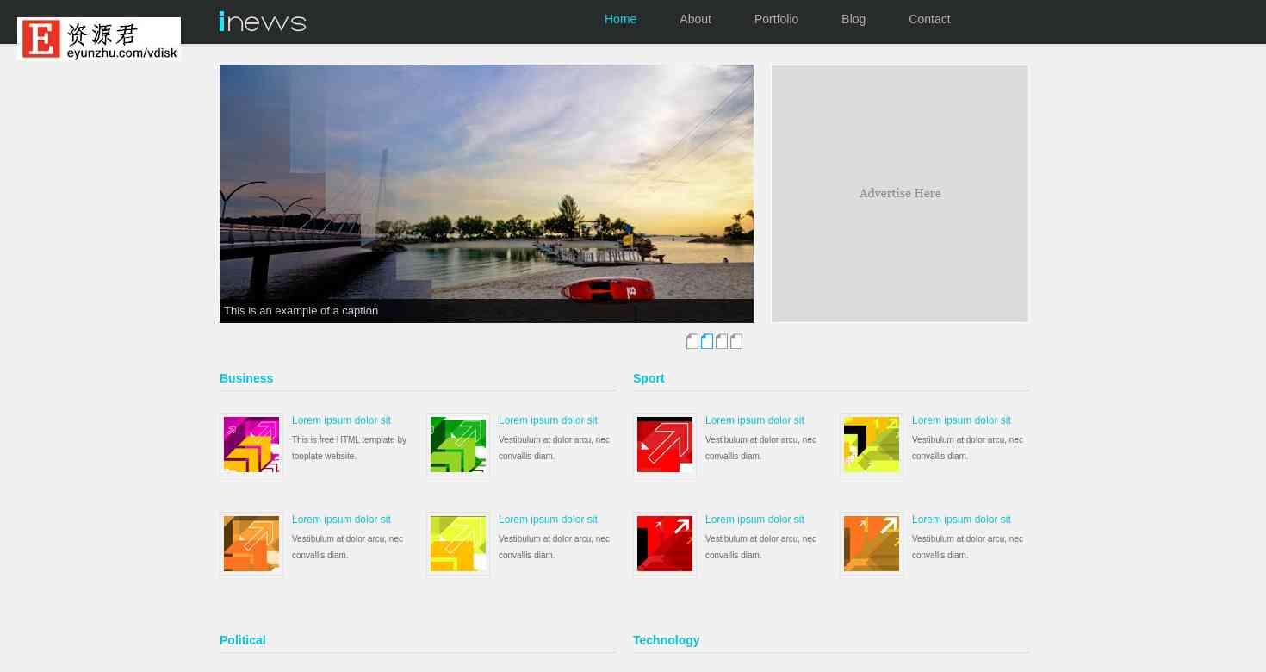Image resolution: width=1266 pixels, height=672 pixels.
Task: Open the red and black arrow thumbnail in Sport
Action: (665, 544)
